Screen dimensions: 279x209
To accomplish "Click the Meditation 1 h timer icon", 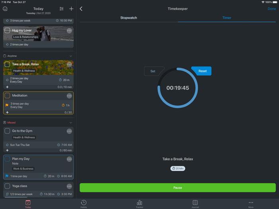I will (63, 105).
